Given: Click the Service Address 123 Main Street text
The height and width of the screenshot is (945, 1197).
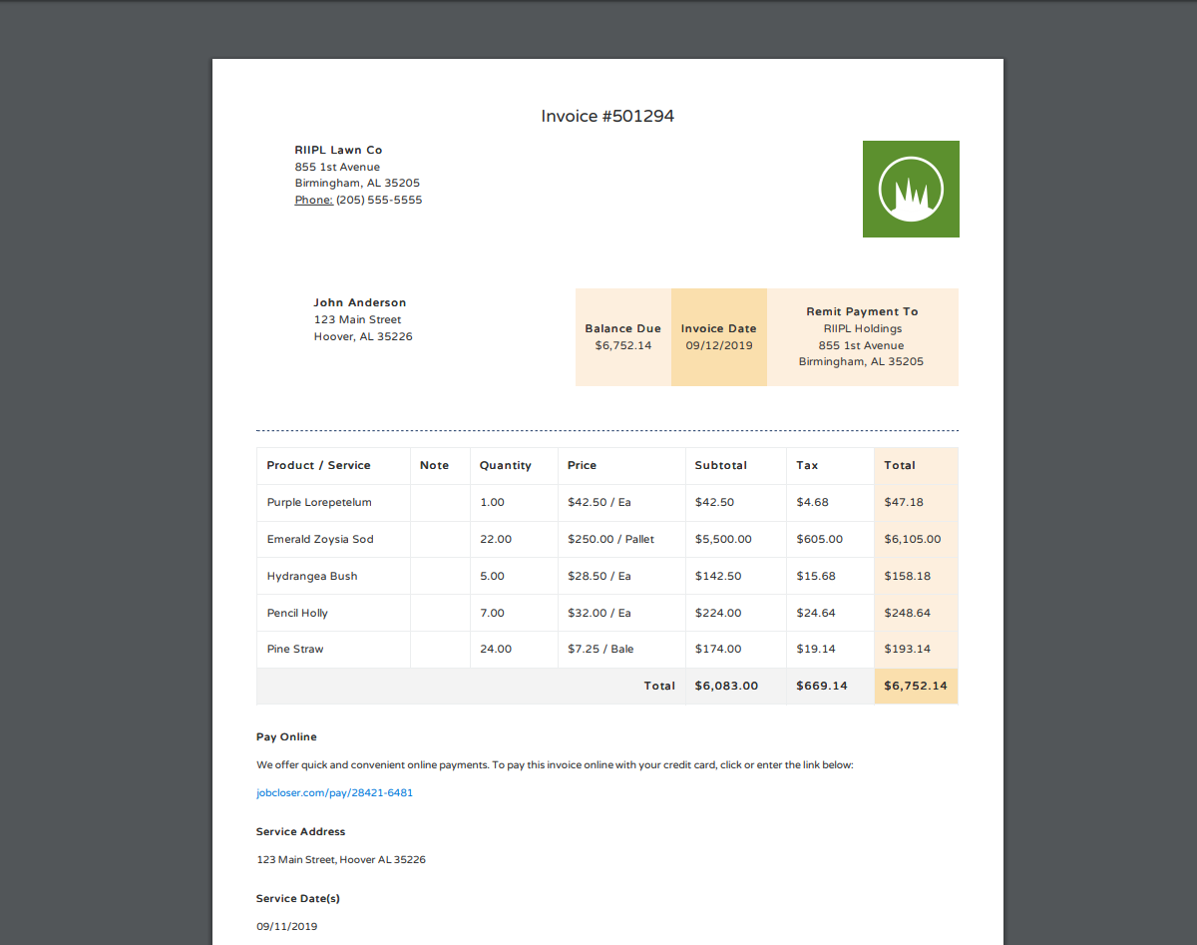Looking at the screenshot, I should coord(340,859).
